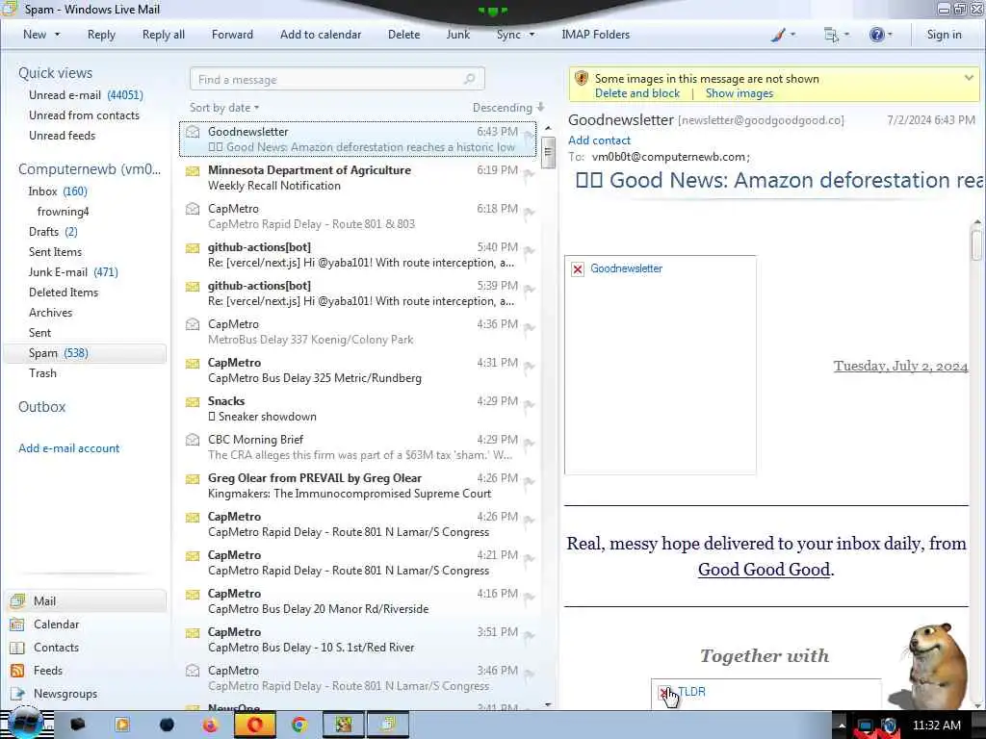The height and width of the screenshot is (739, 986).
Task: Click Reply in the toolbar
Action: click(101, 35)
